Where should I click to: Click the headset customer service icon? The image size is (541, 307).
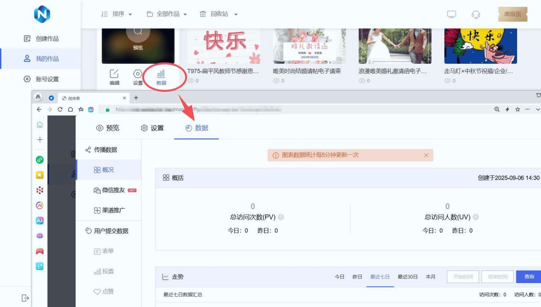(x=476, y=14)
